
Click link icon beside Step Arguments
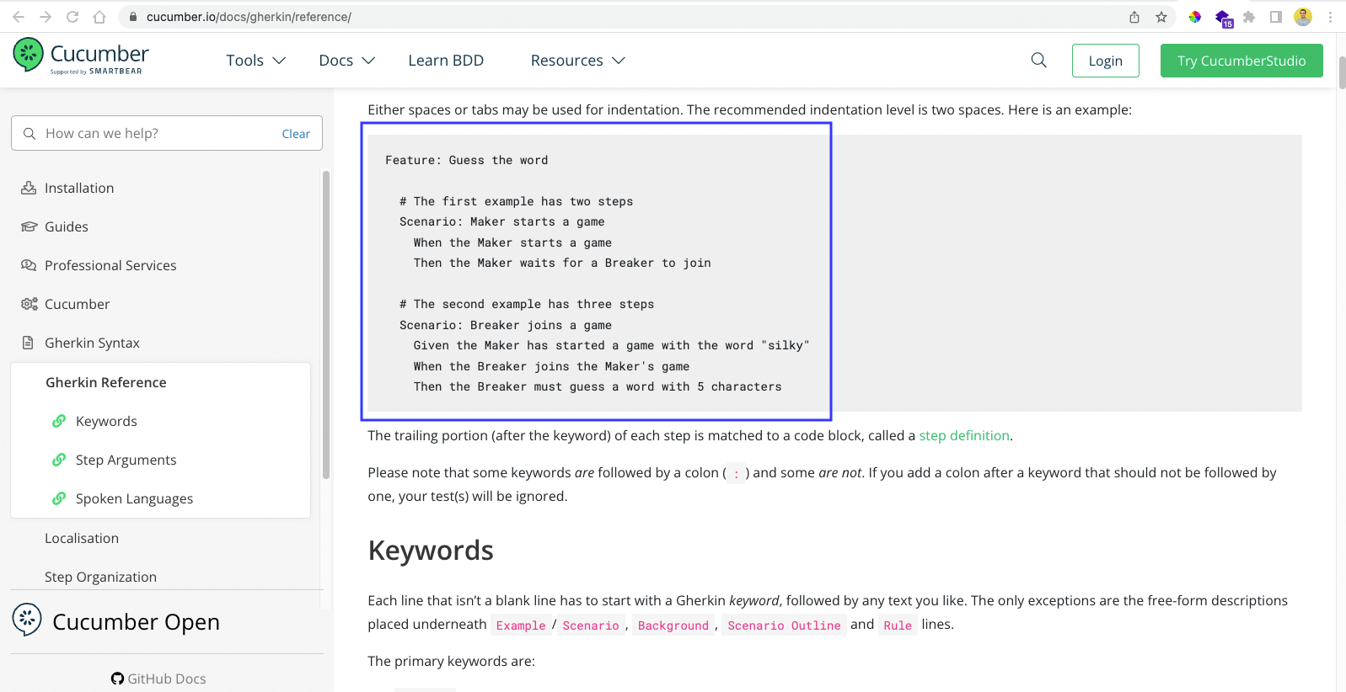coord(59,460)
